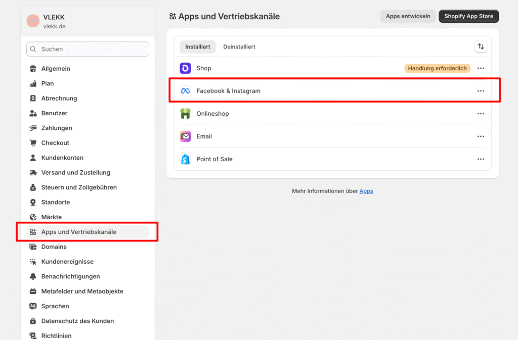Select Richtlinien in the sidebar
The width and height of the screenshot is (518, 340).
[x=88, y=335]
